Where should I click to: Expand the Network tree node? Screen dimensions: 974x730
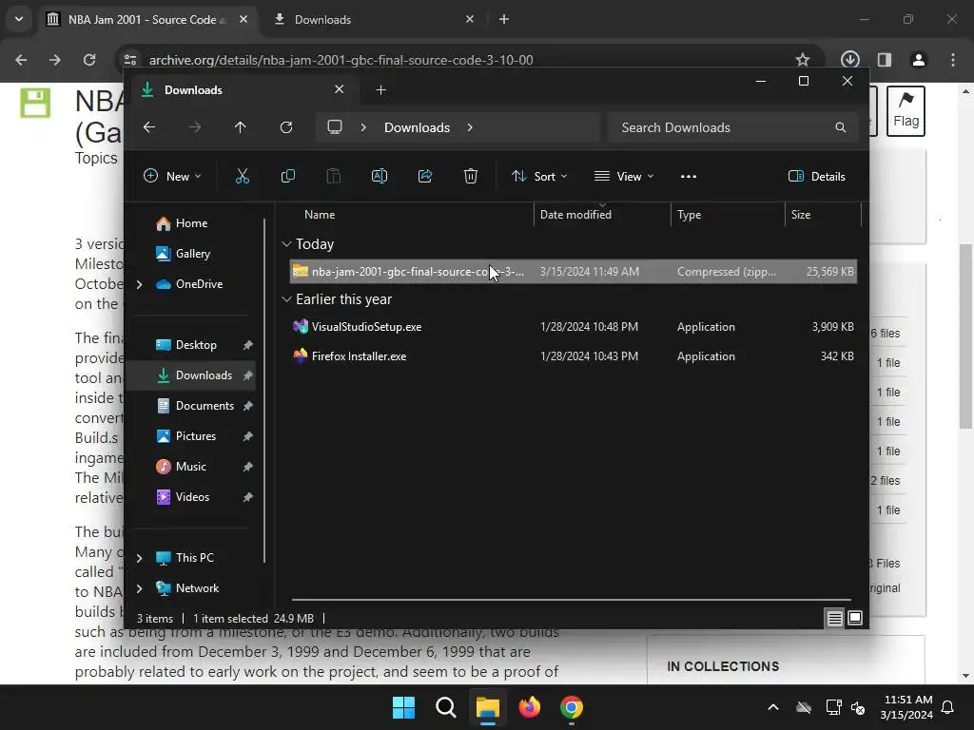point(139,588)
